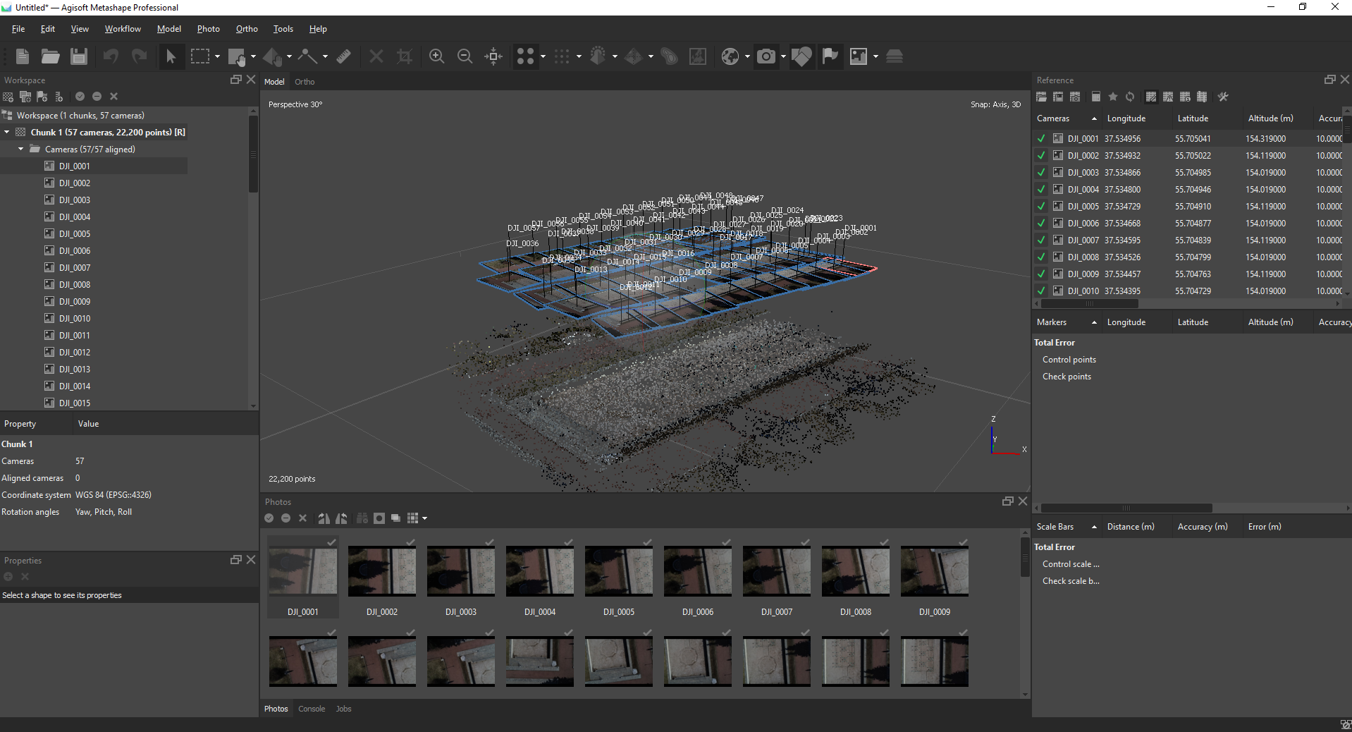1352x732 pixels.
Task: Open the Ortho menu in the menu bar
Action: click(247, 29)
